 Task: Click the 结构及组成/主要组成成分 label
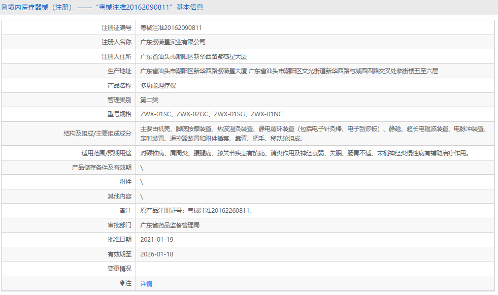(97, 134)
